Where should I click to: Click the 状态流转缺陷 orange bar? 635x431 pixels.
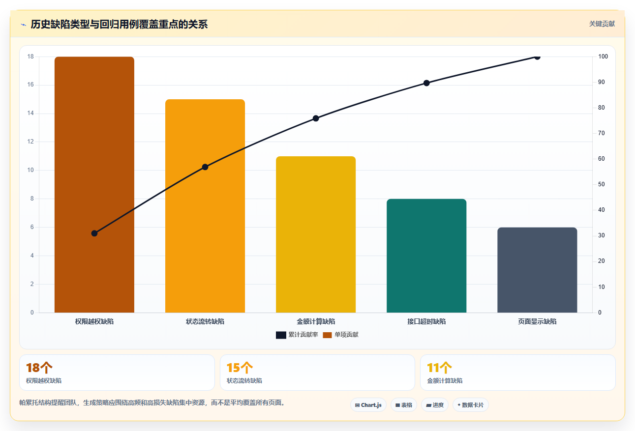click(205, 206)
